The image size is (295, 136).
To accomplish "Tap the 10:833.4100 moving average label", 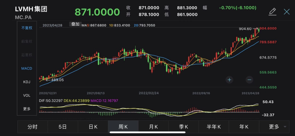I will click(x=120, y=25).
